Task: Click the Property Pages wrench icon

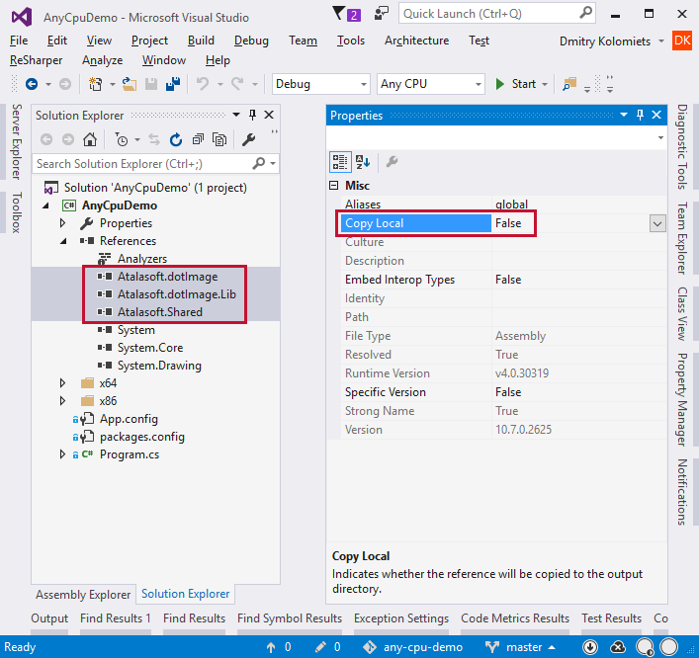Action: (392, 162)
